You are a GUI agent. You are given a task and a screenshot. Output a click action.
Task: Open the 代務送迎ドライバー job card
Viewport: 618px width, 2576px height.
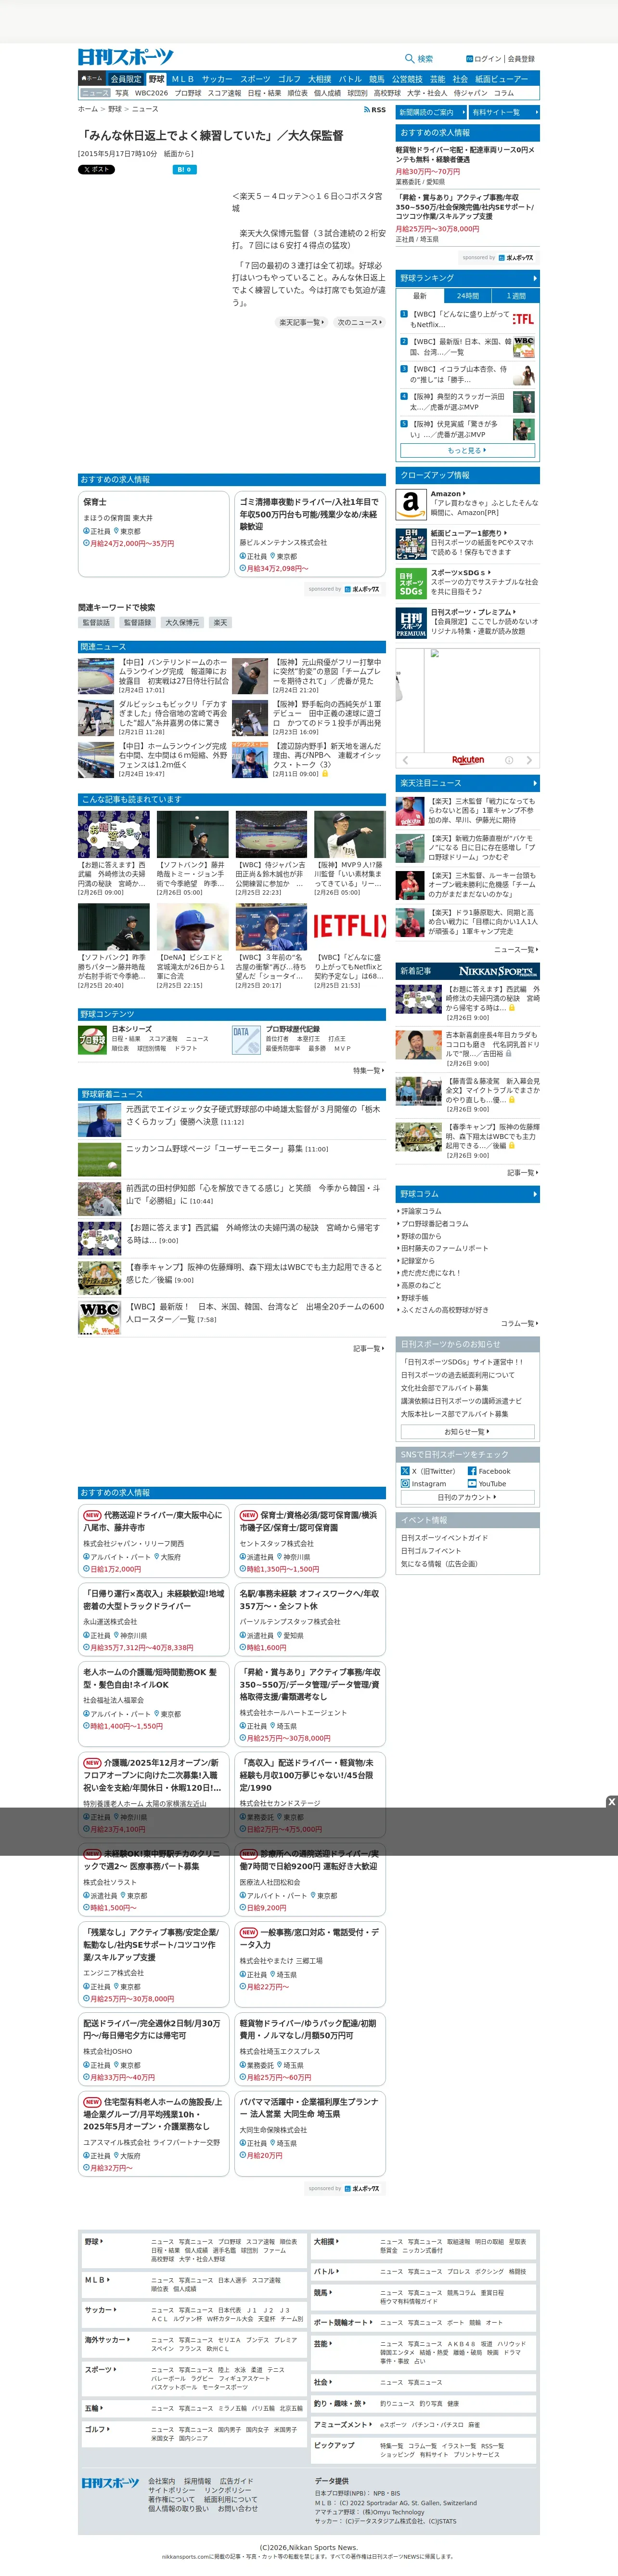[154, 1542]
